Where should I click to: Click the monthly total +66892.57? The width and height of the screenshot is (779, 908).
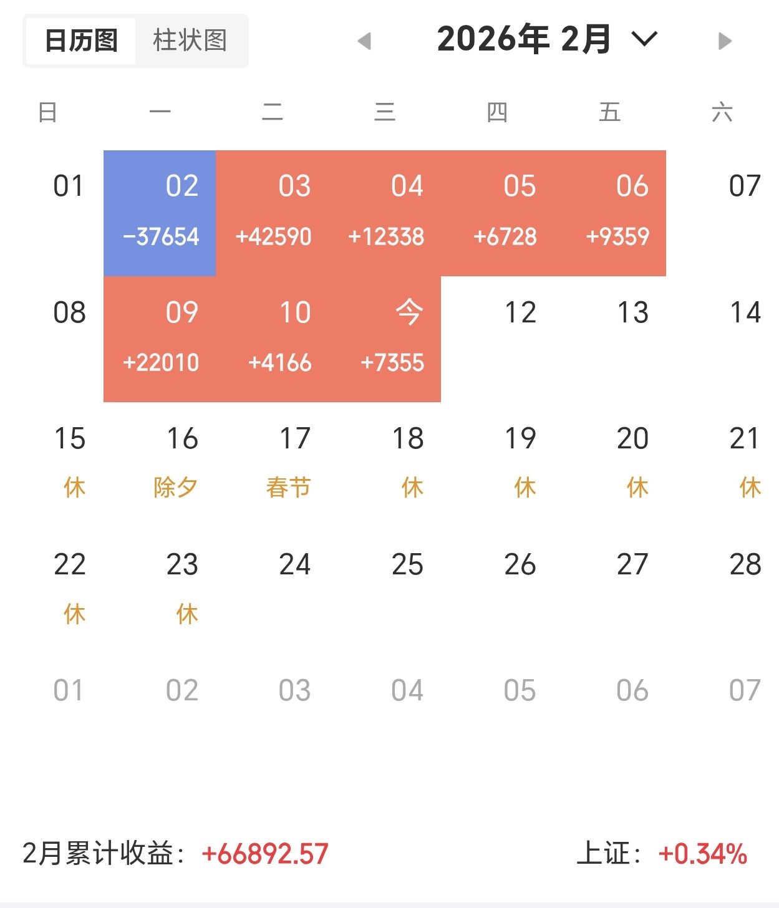[265, 854]
